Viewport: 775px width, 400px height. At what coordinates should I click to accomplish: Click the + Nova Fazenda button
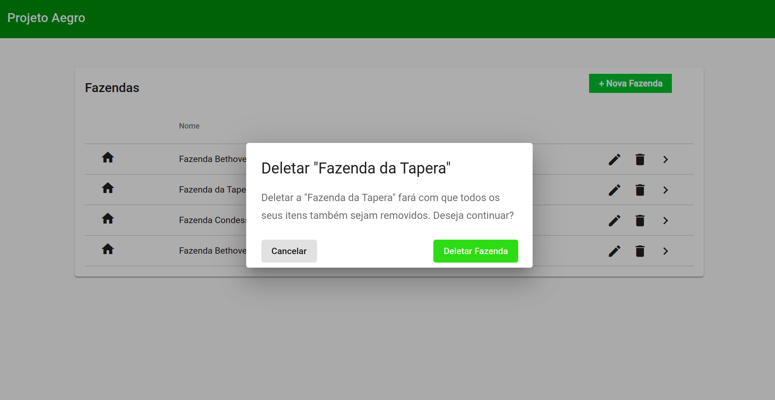tap(630, 84)
